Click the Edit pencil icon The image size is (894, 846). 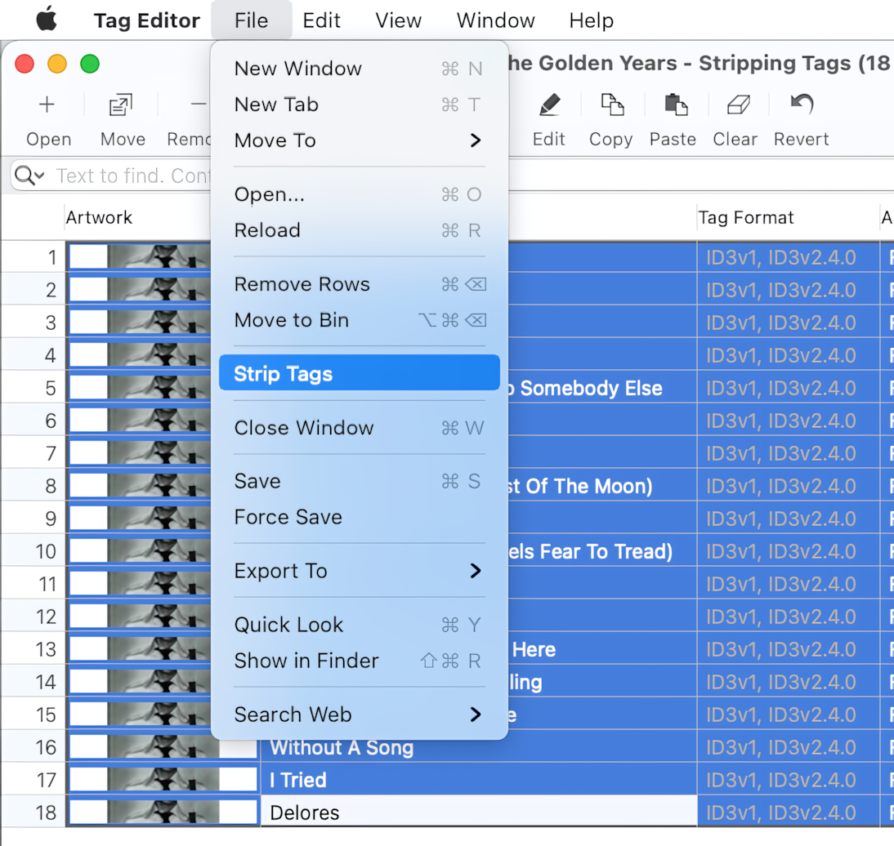(x=549, y=105)
